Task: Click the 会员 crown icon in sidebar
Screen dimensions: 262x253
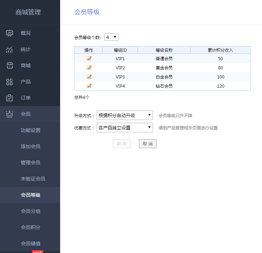Action: point(9,114)
